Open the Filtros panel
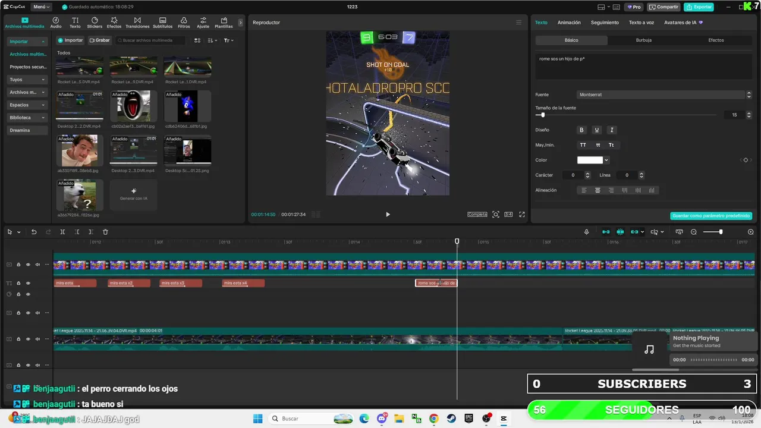Viewport: 761px width, 428px height. coord(184,23)
